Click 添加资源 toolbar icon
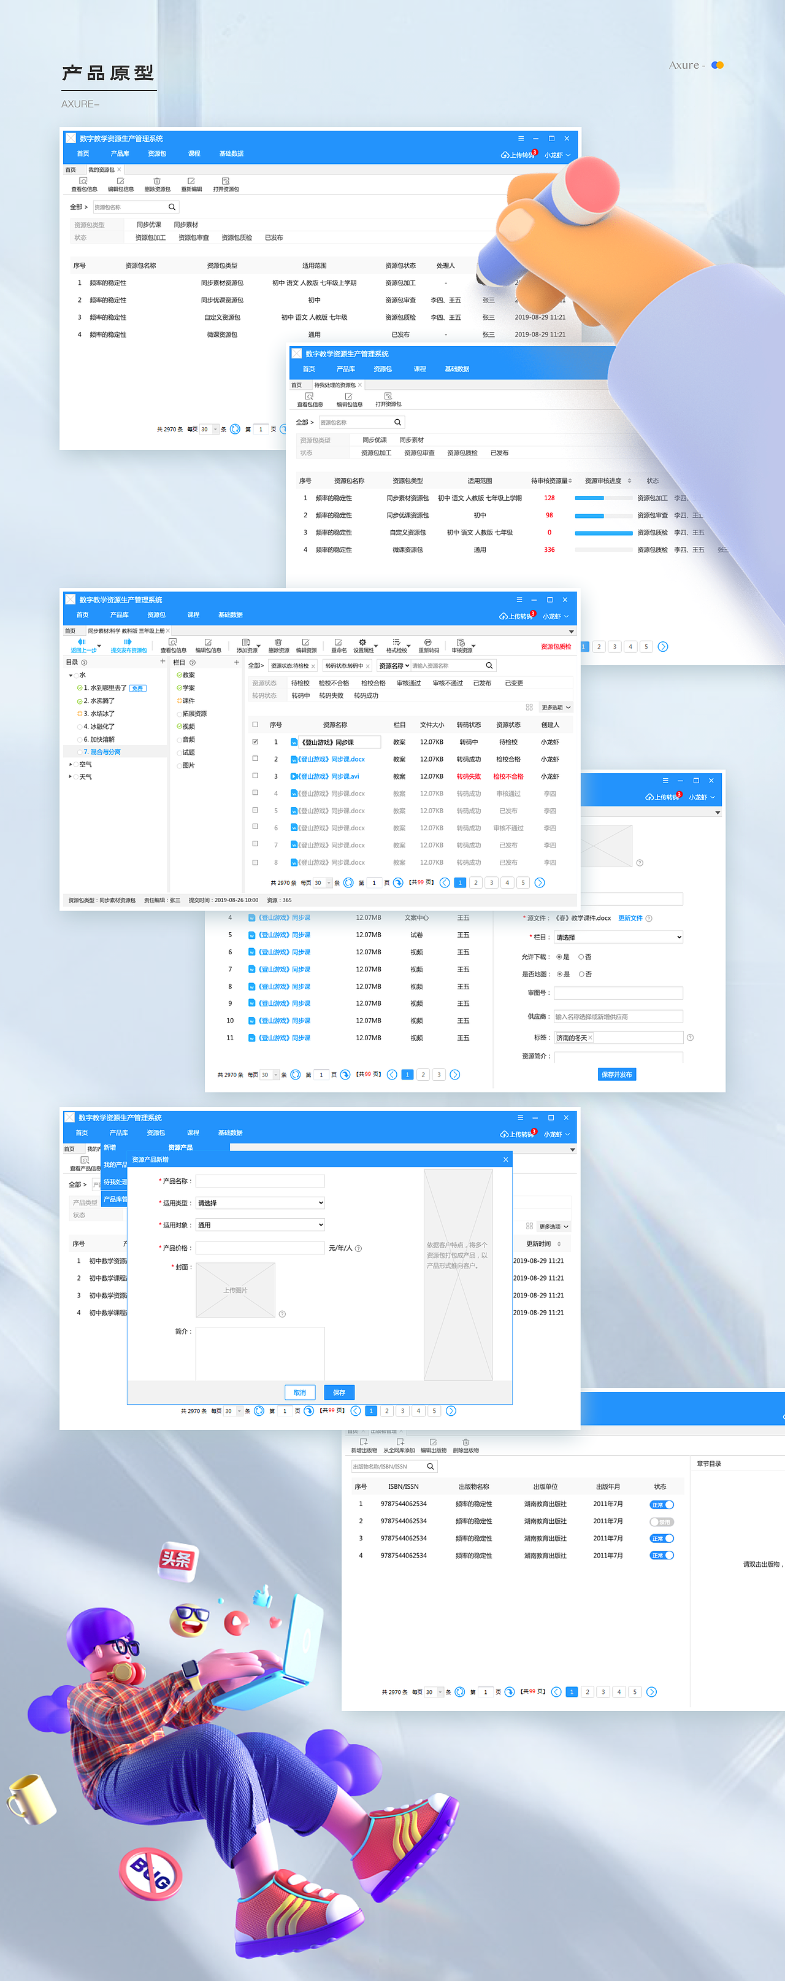The image size is (785, 1981). click(245, 642)
